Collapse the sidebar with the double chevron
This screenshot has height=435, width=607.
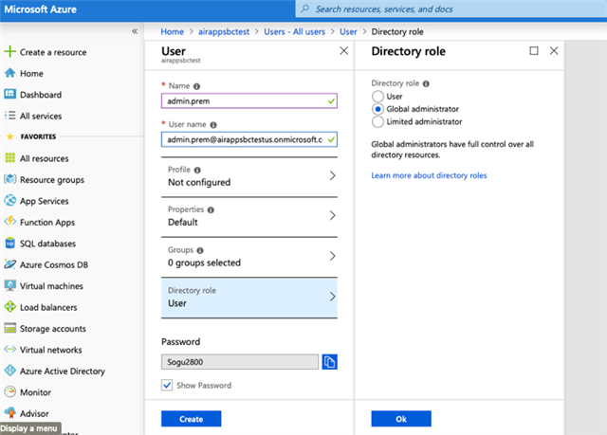coord(135,31)
